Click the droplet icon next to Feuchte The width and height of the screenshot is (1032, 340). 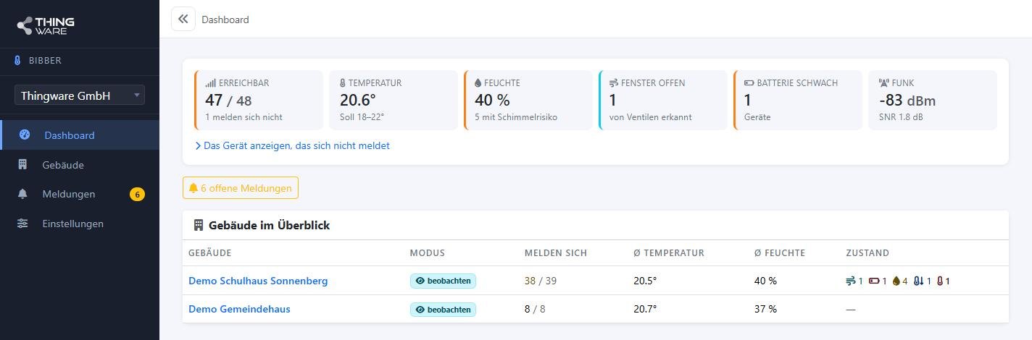point(478,83)
